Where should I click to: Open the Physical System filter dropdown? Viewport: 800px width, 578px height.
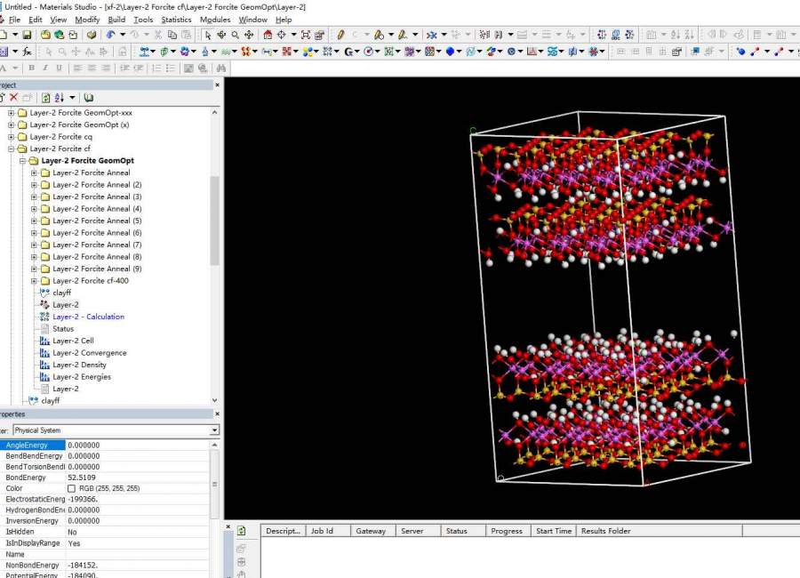pyautogui.click(x=214, y=430)
